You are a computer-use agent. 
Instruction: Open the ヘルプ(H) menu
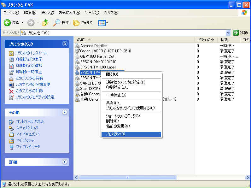[111, 13]
